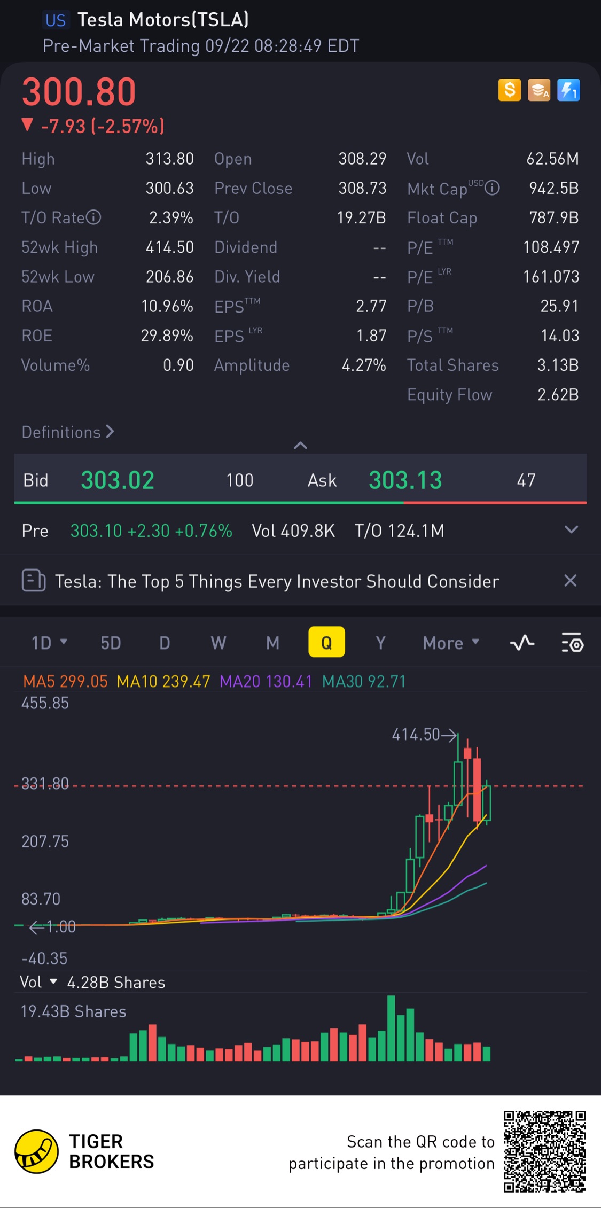Tap the current price 300.80
This screenshot has height=1208, width=601.
coord(79,92)
